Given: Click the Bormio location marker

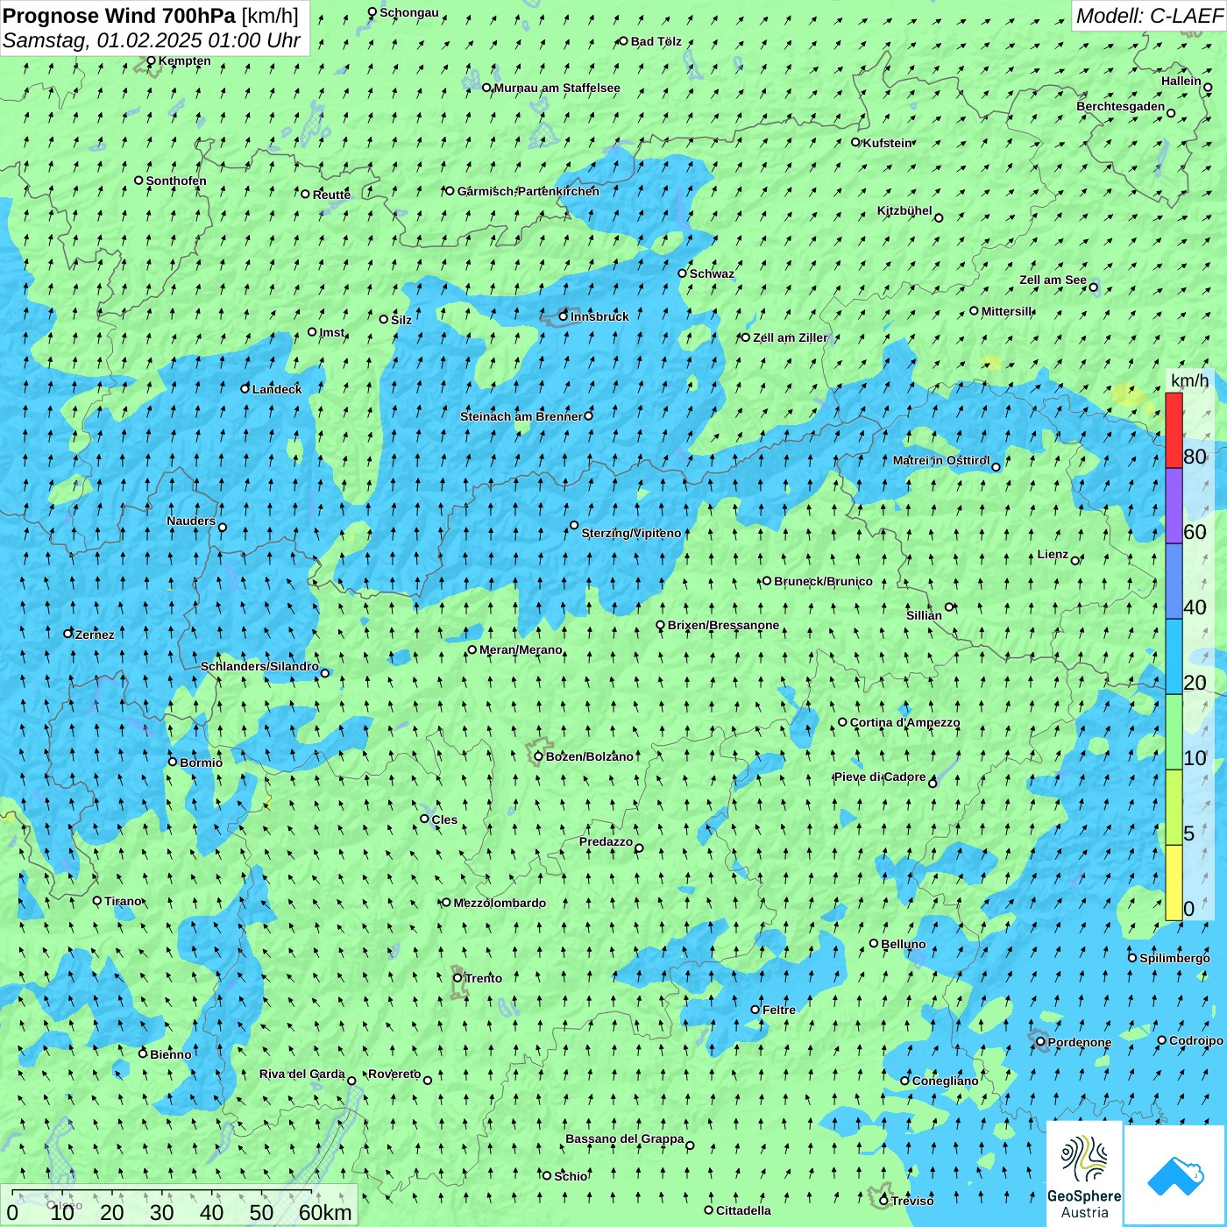Looking at the screenshot, I should (173, 762).
